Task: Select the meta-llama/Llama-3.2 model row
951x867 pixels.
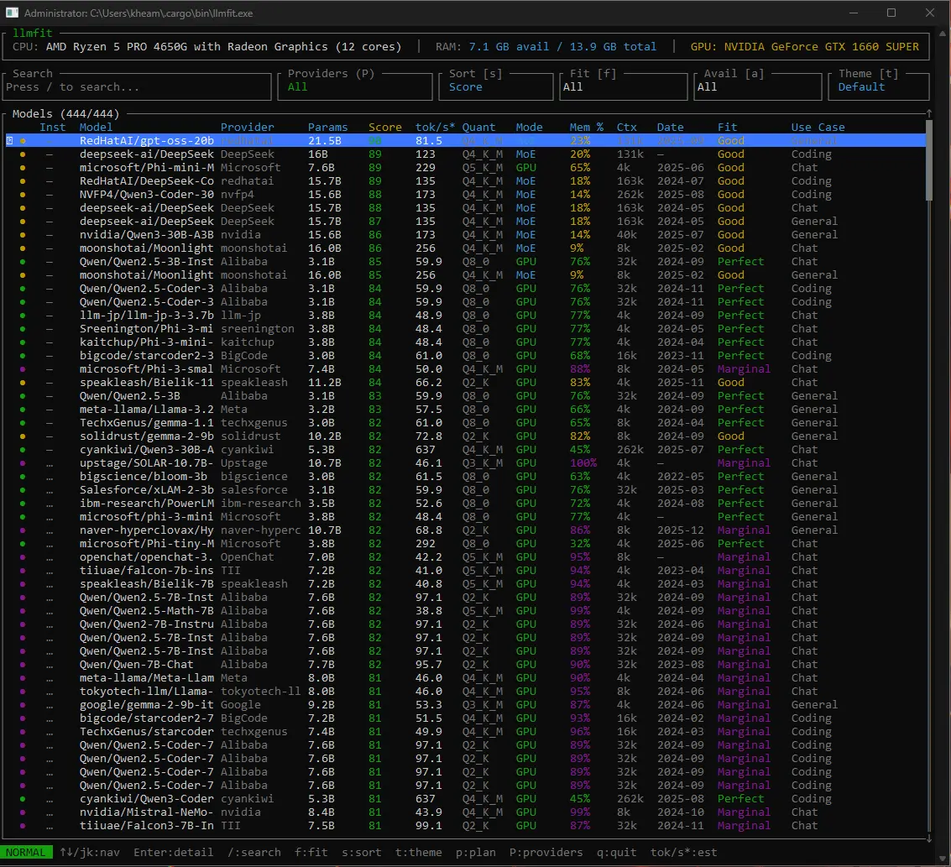Action: pyautogui.click(x=465, y=410)
